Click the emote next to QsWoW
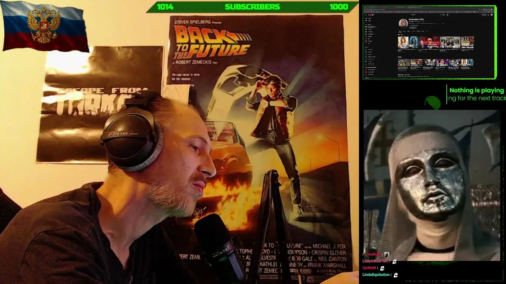Screen dimensions: 506x284 click(x=382, y=268)
